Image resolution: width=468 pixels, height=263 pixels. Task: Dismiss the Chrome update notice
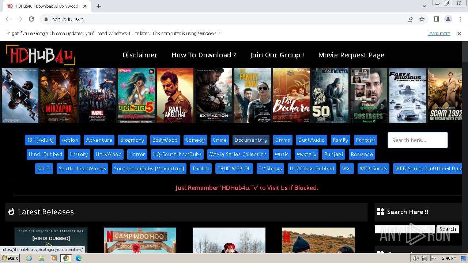click(x=459, y=34)
